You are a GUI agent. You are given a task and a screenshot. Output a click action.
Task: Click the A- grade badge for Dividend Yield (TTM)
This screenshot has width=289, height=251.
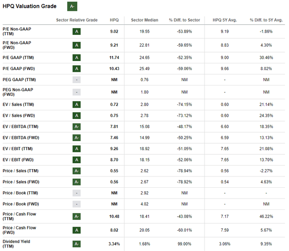(x=77, y=244)
